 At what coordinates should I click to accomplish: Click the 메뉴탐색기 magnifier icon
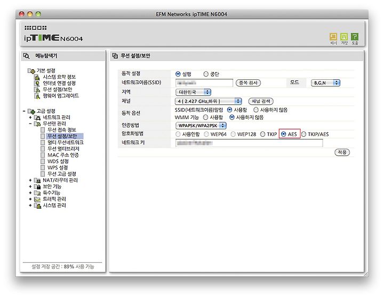27,56
